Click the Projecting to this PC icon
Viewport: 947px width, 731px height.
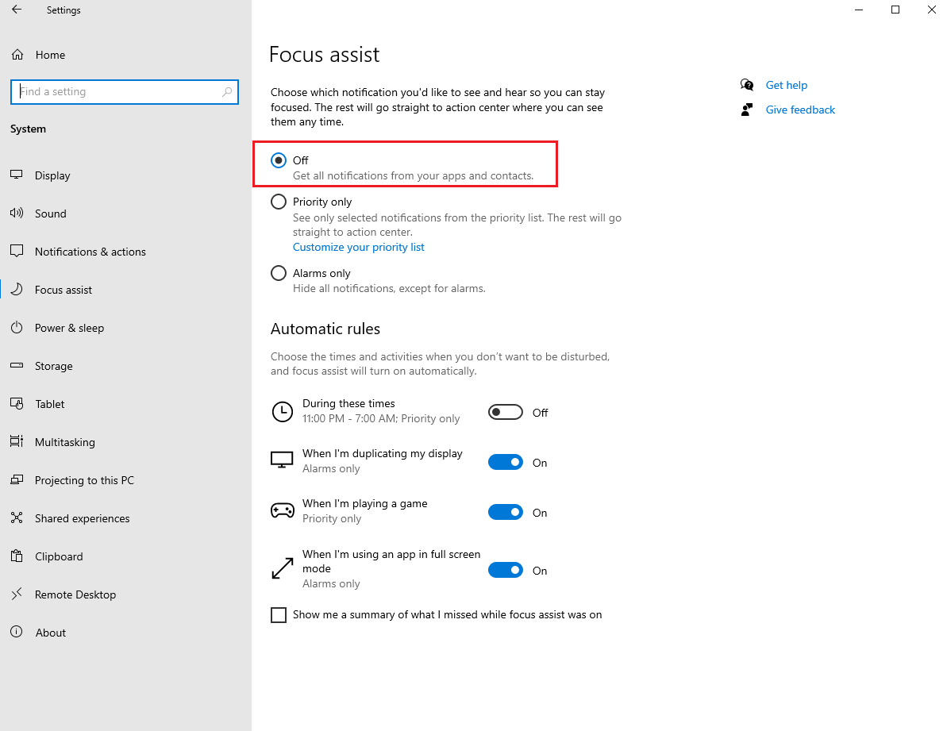pyautogui.click(x=17, y=479)
